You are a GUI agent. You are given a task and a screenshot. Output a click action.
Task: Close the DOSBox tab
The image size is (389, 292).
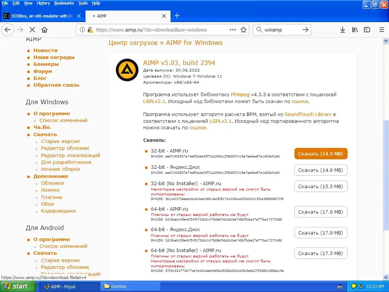pos(79,16)
